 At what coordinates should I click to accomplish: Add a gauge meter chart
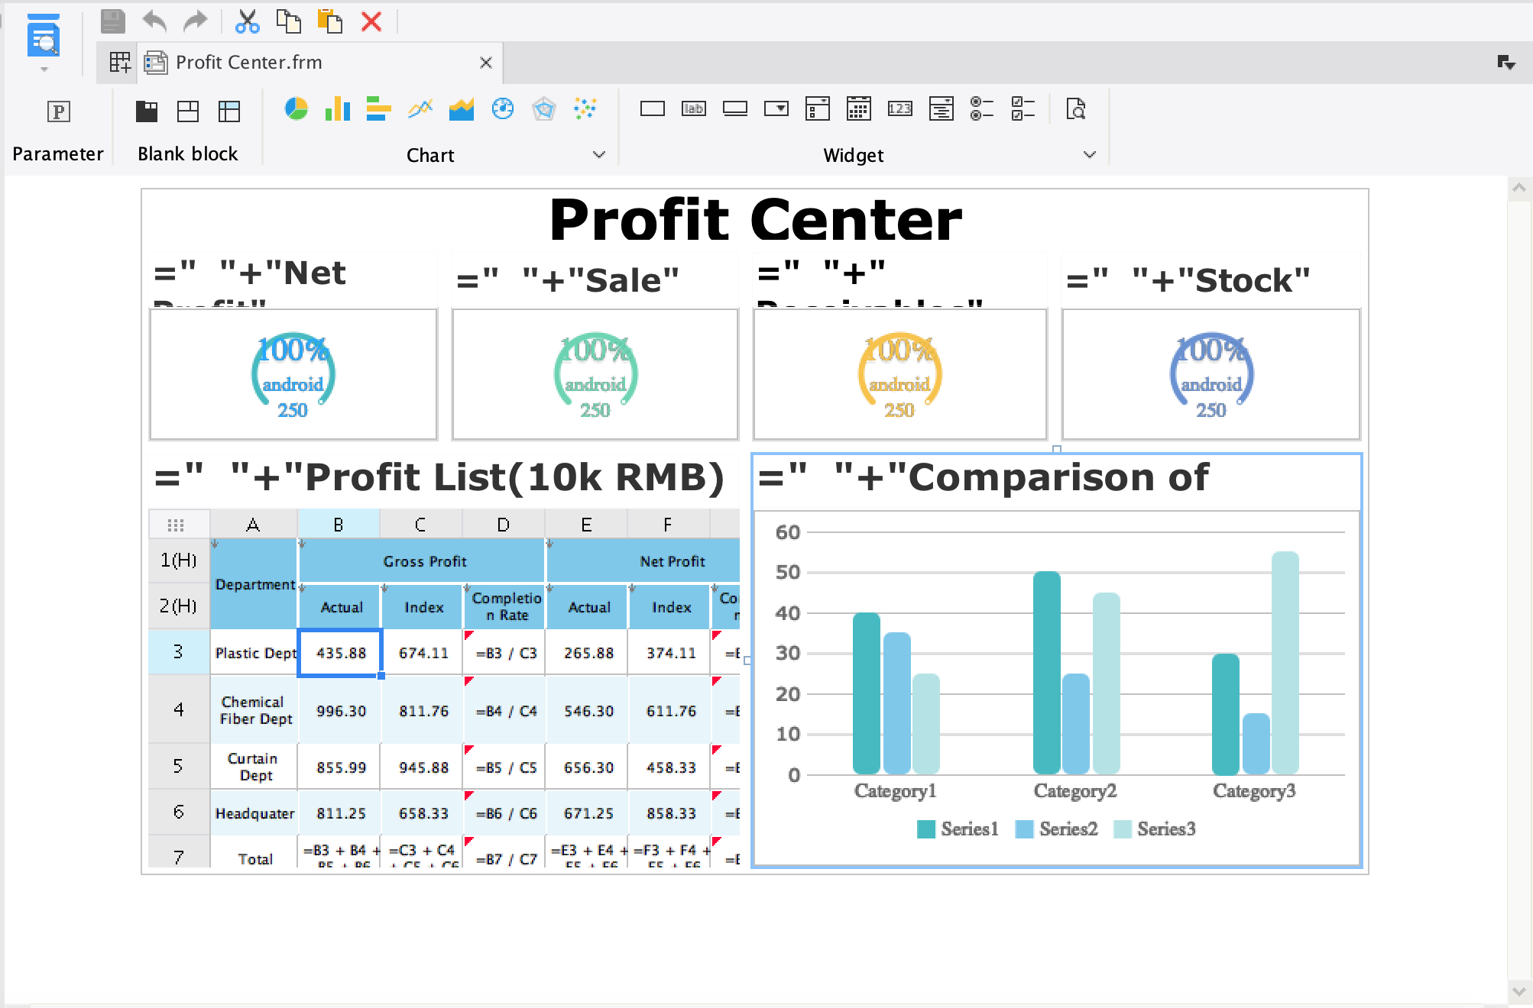point(502,109)
